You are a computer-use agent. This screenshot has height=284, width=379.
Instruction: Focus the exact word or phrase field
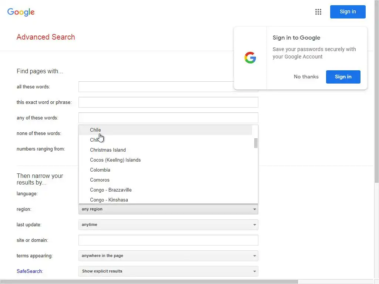point(168,102)
